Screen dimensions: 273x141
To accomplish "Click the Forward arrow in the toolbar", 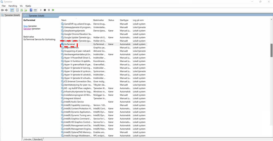I will point(6,10).
